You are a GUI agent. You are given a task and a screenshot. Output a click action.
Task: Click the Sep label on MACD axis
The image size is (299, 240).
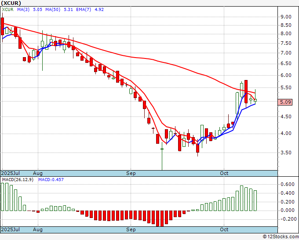(x=131, y=229)
